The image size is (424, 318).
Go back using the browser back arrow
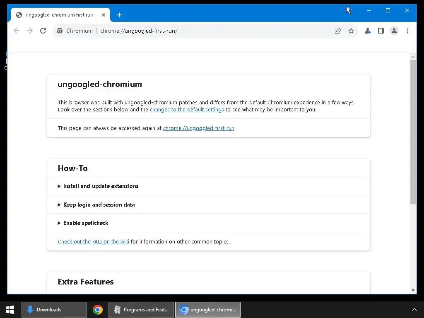click(17, 31)
